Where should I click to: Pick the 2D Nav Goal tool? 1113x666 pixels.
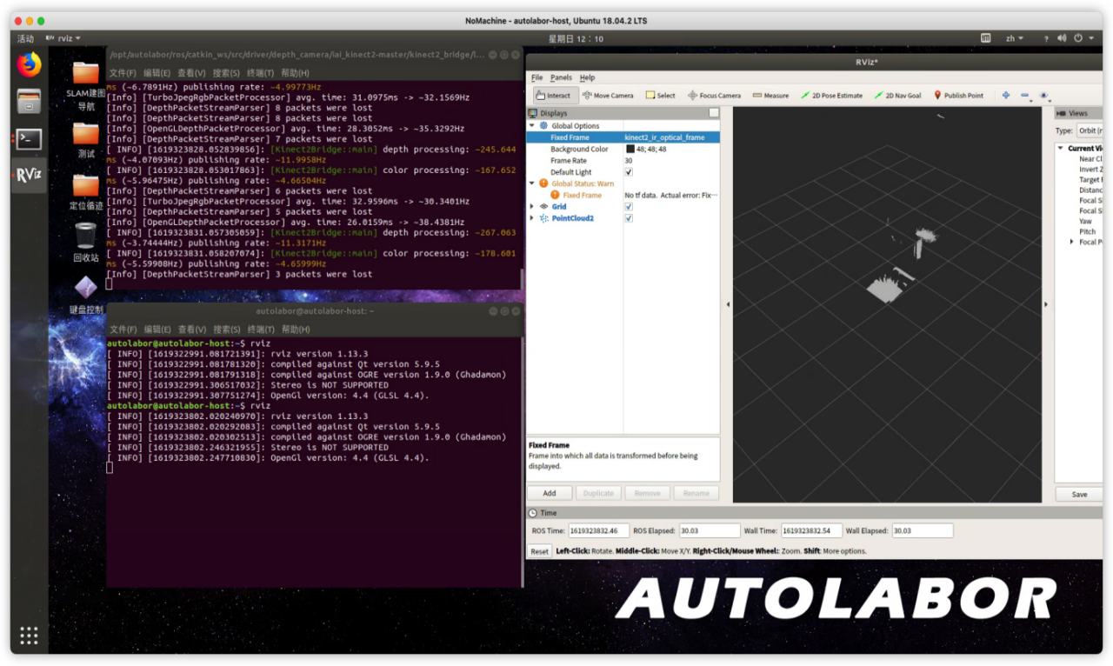point(897,96)
